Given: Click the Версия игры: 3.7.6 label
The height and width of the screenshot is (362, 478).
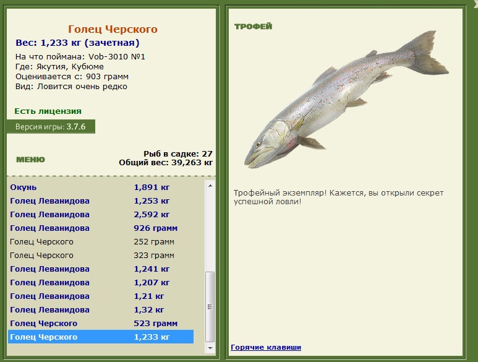Looking at the screenshot, I should click(x=51, y=127).
